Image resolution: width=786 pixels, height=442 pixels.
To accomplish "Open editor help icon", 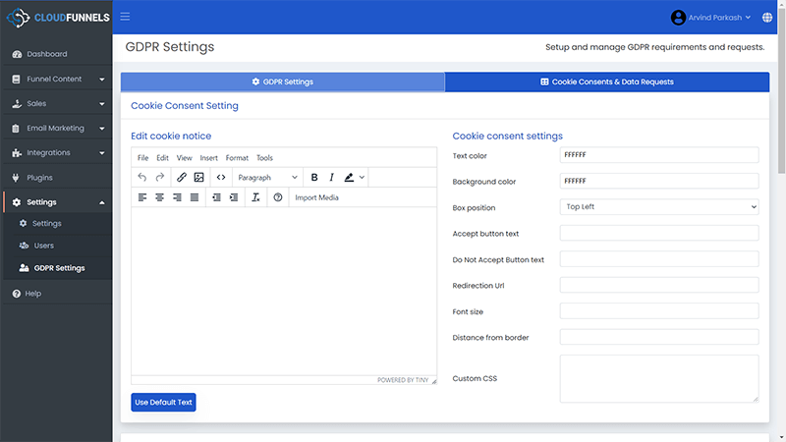I will 278,197.
